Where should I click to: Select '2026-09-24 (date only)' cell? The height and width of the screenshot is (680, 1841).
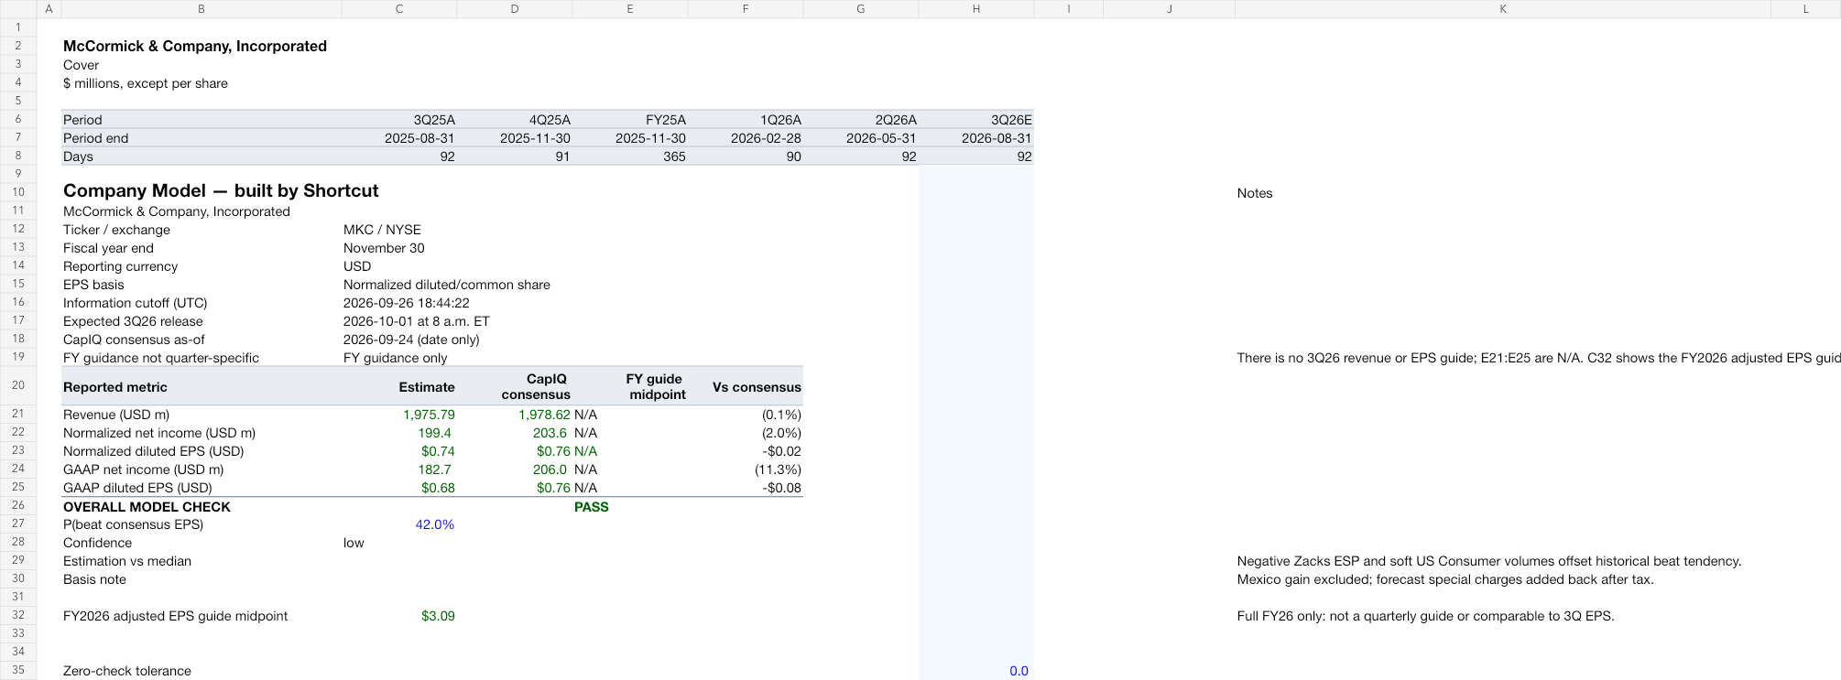[411, 340]
